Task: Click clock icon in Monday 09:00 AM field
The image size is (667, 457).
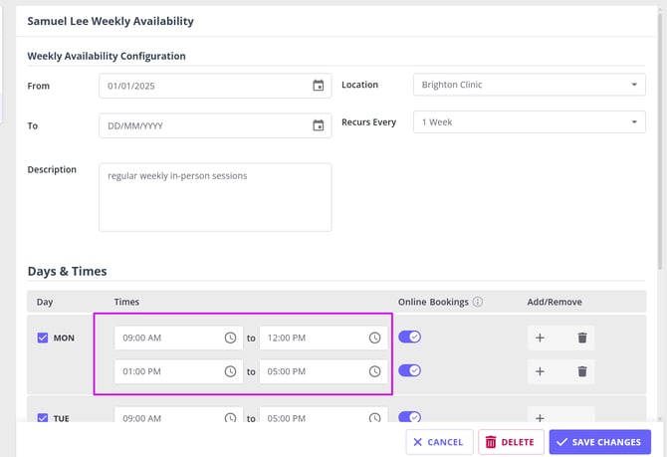Action: pyautogui.click(x=230, y=338)
